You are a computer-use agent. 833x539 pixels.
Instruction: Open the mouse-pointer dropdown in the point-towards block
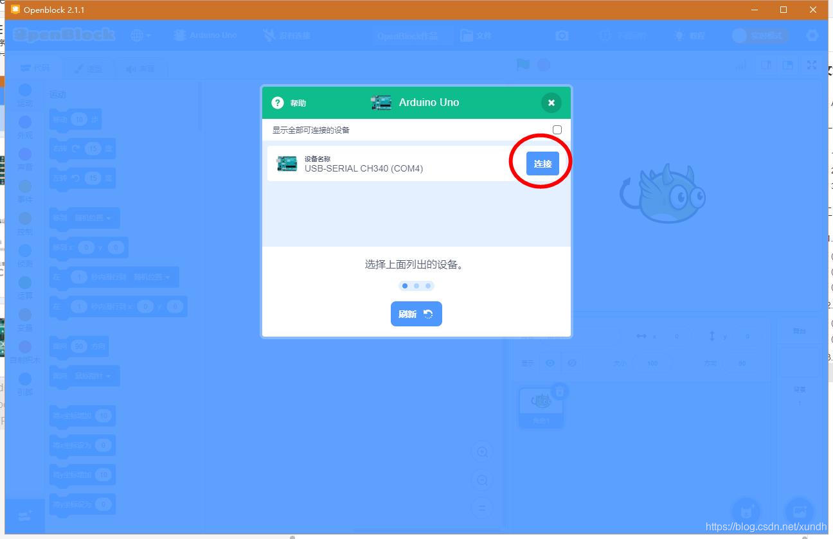[93, 376]
